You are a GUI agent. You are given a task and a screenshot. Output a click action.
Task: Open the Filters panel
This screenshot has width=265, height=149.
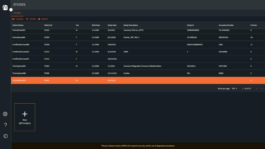[31, 19]
